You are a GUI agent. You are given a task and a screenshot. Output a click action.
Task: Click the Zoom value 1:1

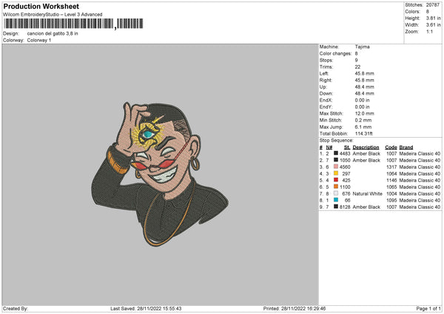click(429, 32)
